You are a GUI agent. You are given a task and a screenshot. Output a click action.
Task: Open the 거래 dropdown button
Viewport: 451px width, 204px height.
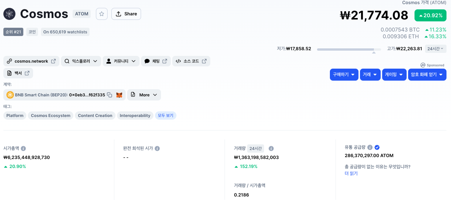pos(370,75)
